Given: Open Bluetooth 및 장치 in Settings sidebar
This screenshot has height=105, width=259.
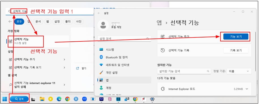Looking at the screenshot, I should pyautogui.click(x=124, y=57).
